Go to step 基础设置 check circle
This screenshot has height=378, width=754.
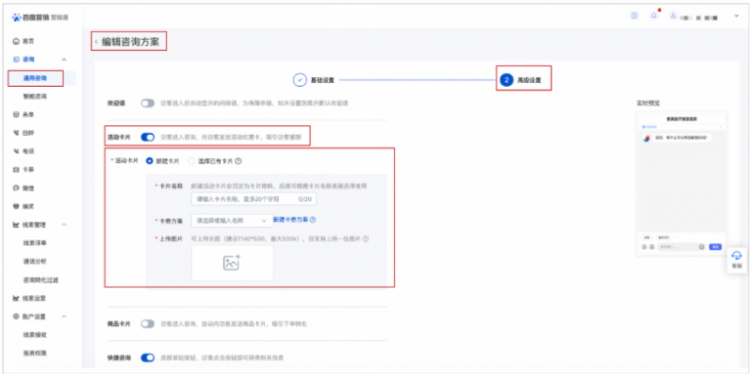click(300, 80)
